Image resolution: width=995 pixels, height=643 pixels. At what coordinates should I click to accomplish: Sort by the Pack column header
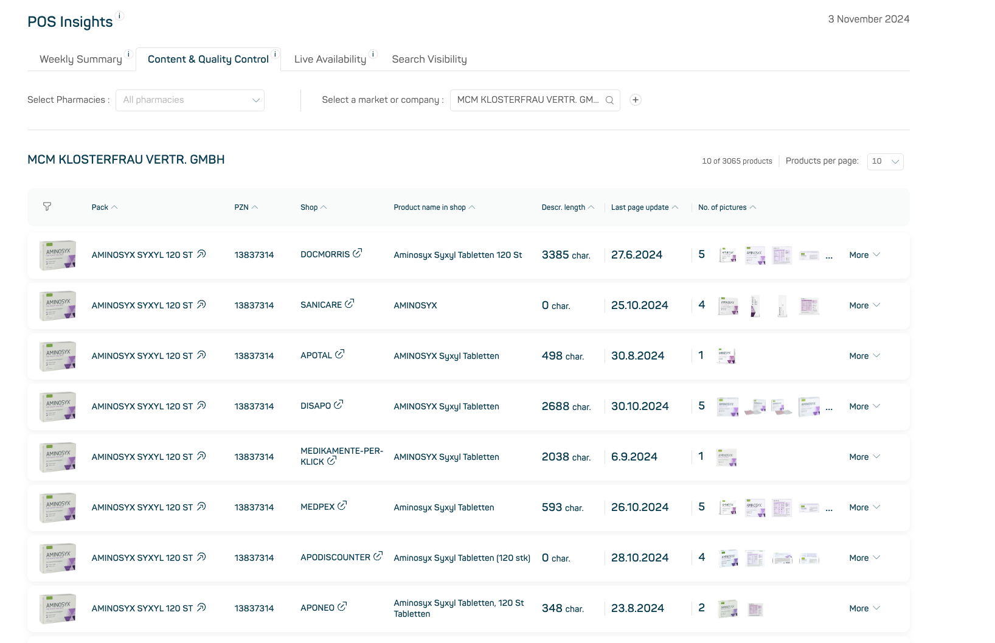(x=105, y=207)
